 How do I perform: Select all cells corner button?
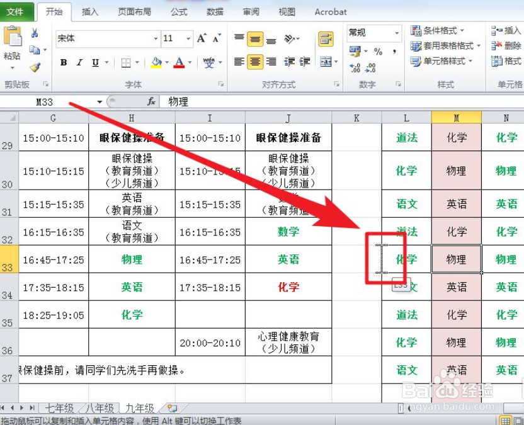(x=9, y=118)
